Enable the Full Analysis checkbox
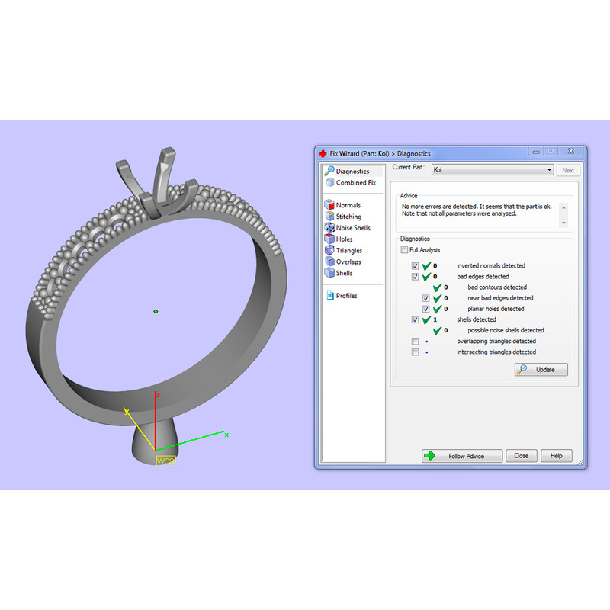The image size is (610, 610). [x=404, y=250]
